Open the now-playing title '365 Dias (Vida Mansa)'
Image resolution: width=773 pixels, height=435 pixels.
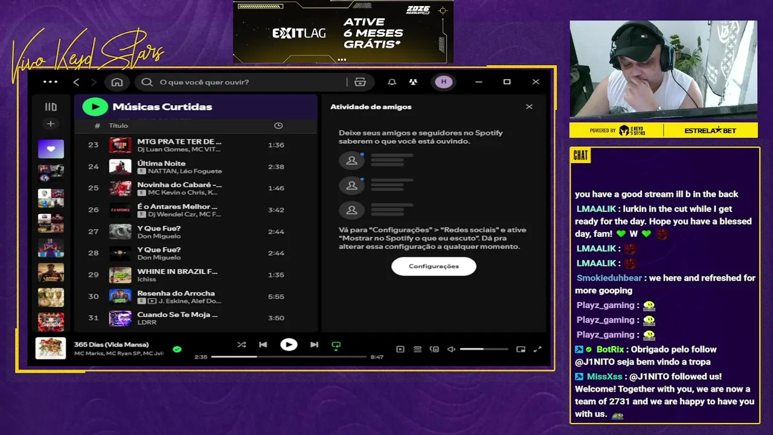pyautogui.click(x=111, y=344)
